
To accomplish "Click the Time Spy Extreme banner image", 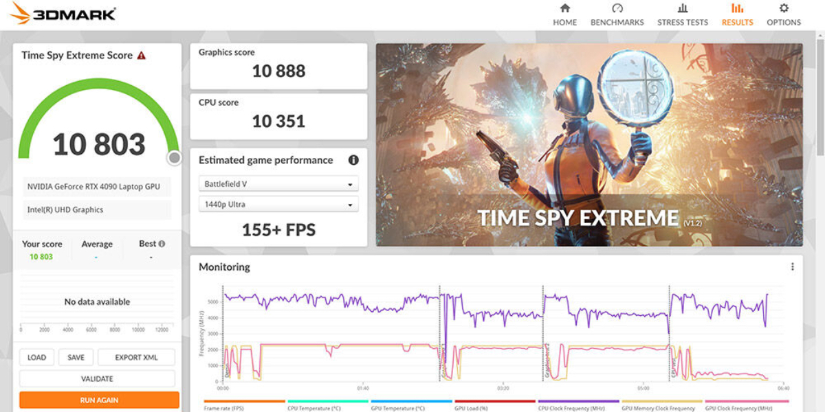I will tap(589, 145).
